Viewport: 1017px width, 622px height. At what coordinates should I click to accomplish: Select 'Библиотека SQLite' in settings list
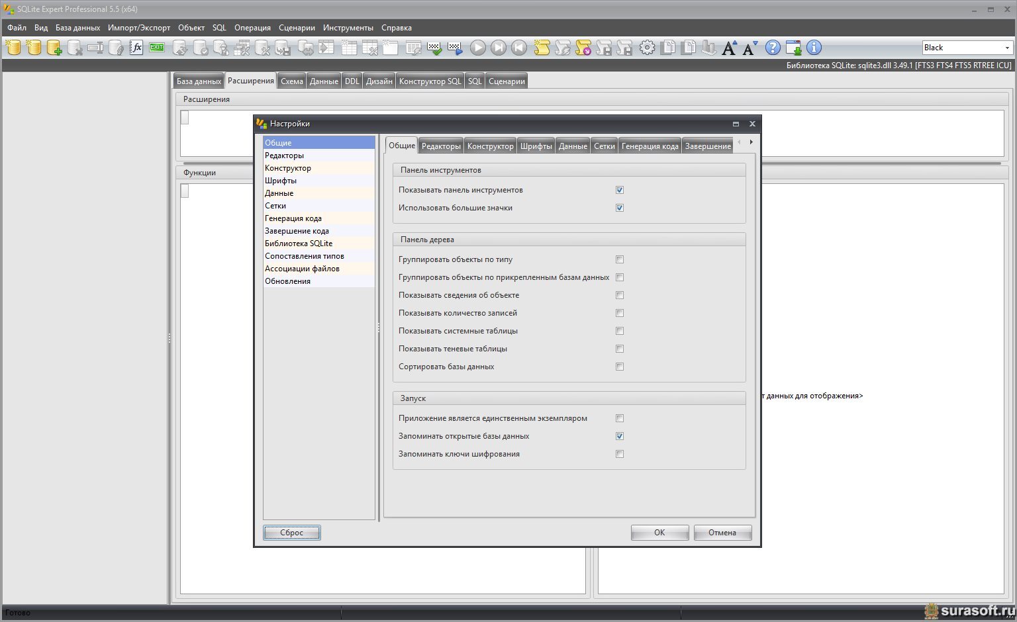pyautogui.click(x=299, y=244)
